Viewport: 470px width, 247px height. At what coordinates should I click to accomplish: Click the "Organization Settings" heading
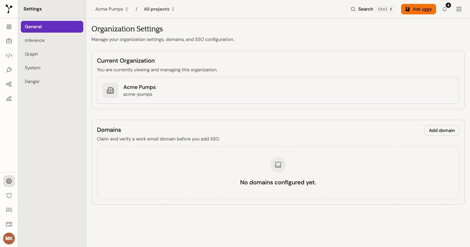click(127, 29)
